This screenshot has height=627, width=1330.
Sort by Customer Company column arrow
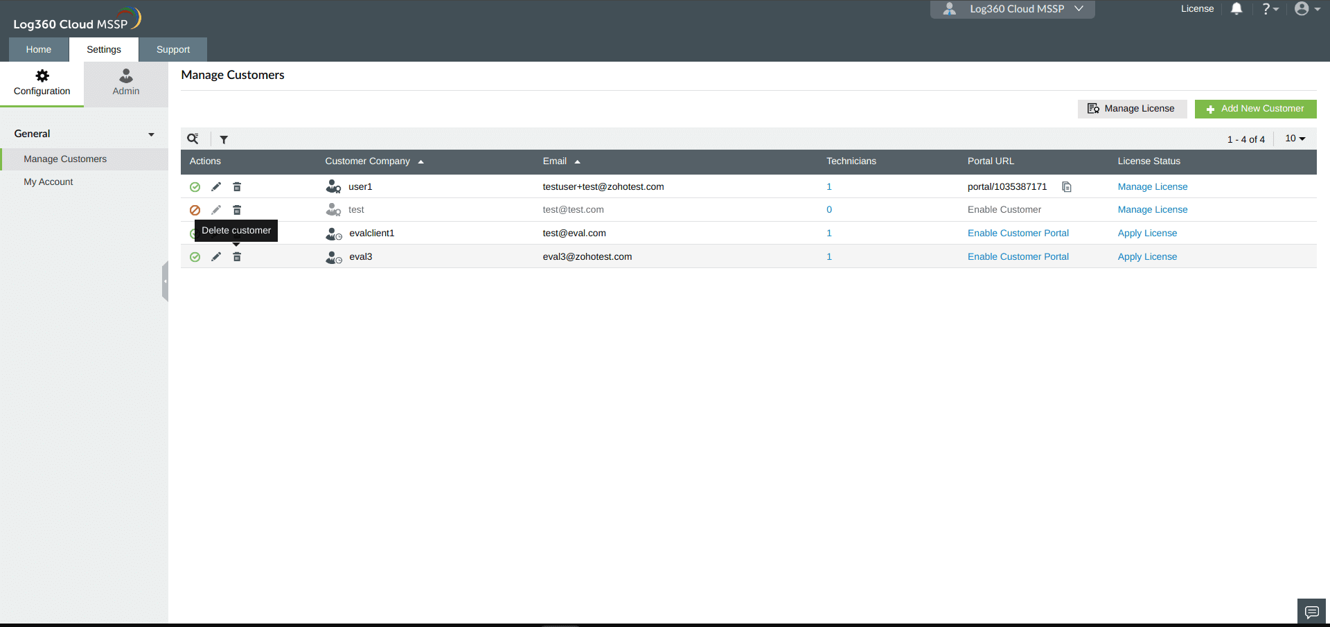coord(420,161)
